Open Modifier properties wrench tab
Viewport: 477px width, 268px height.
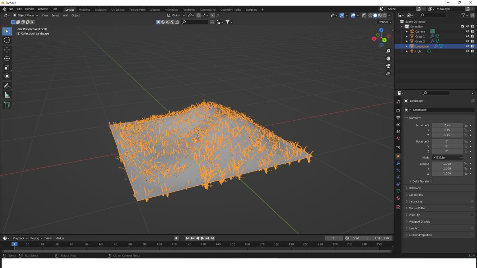pyautogui.click(x=398, y=163)
